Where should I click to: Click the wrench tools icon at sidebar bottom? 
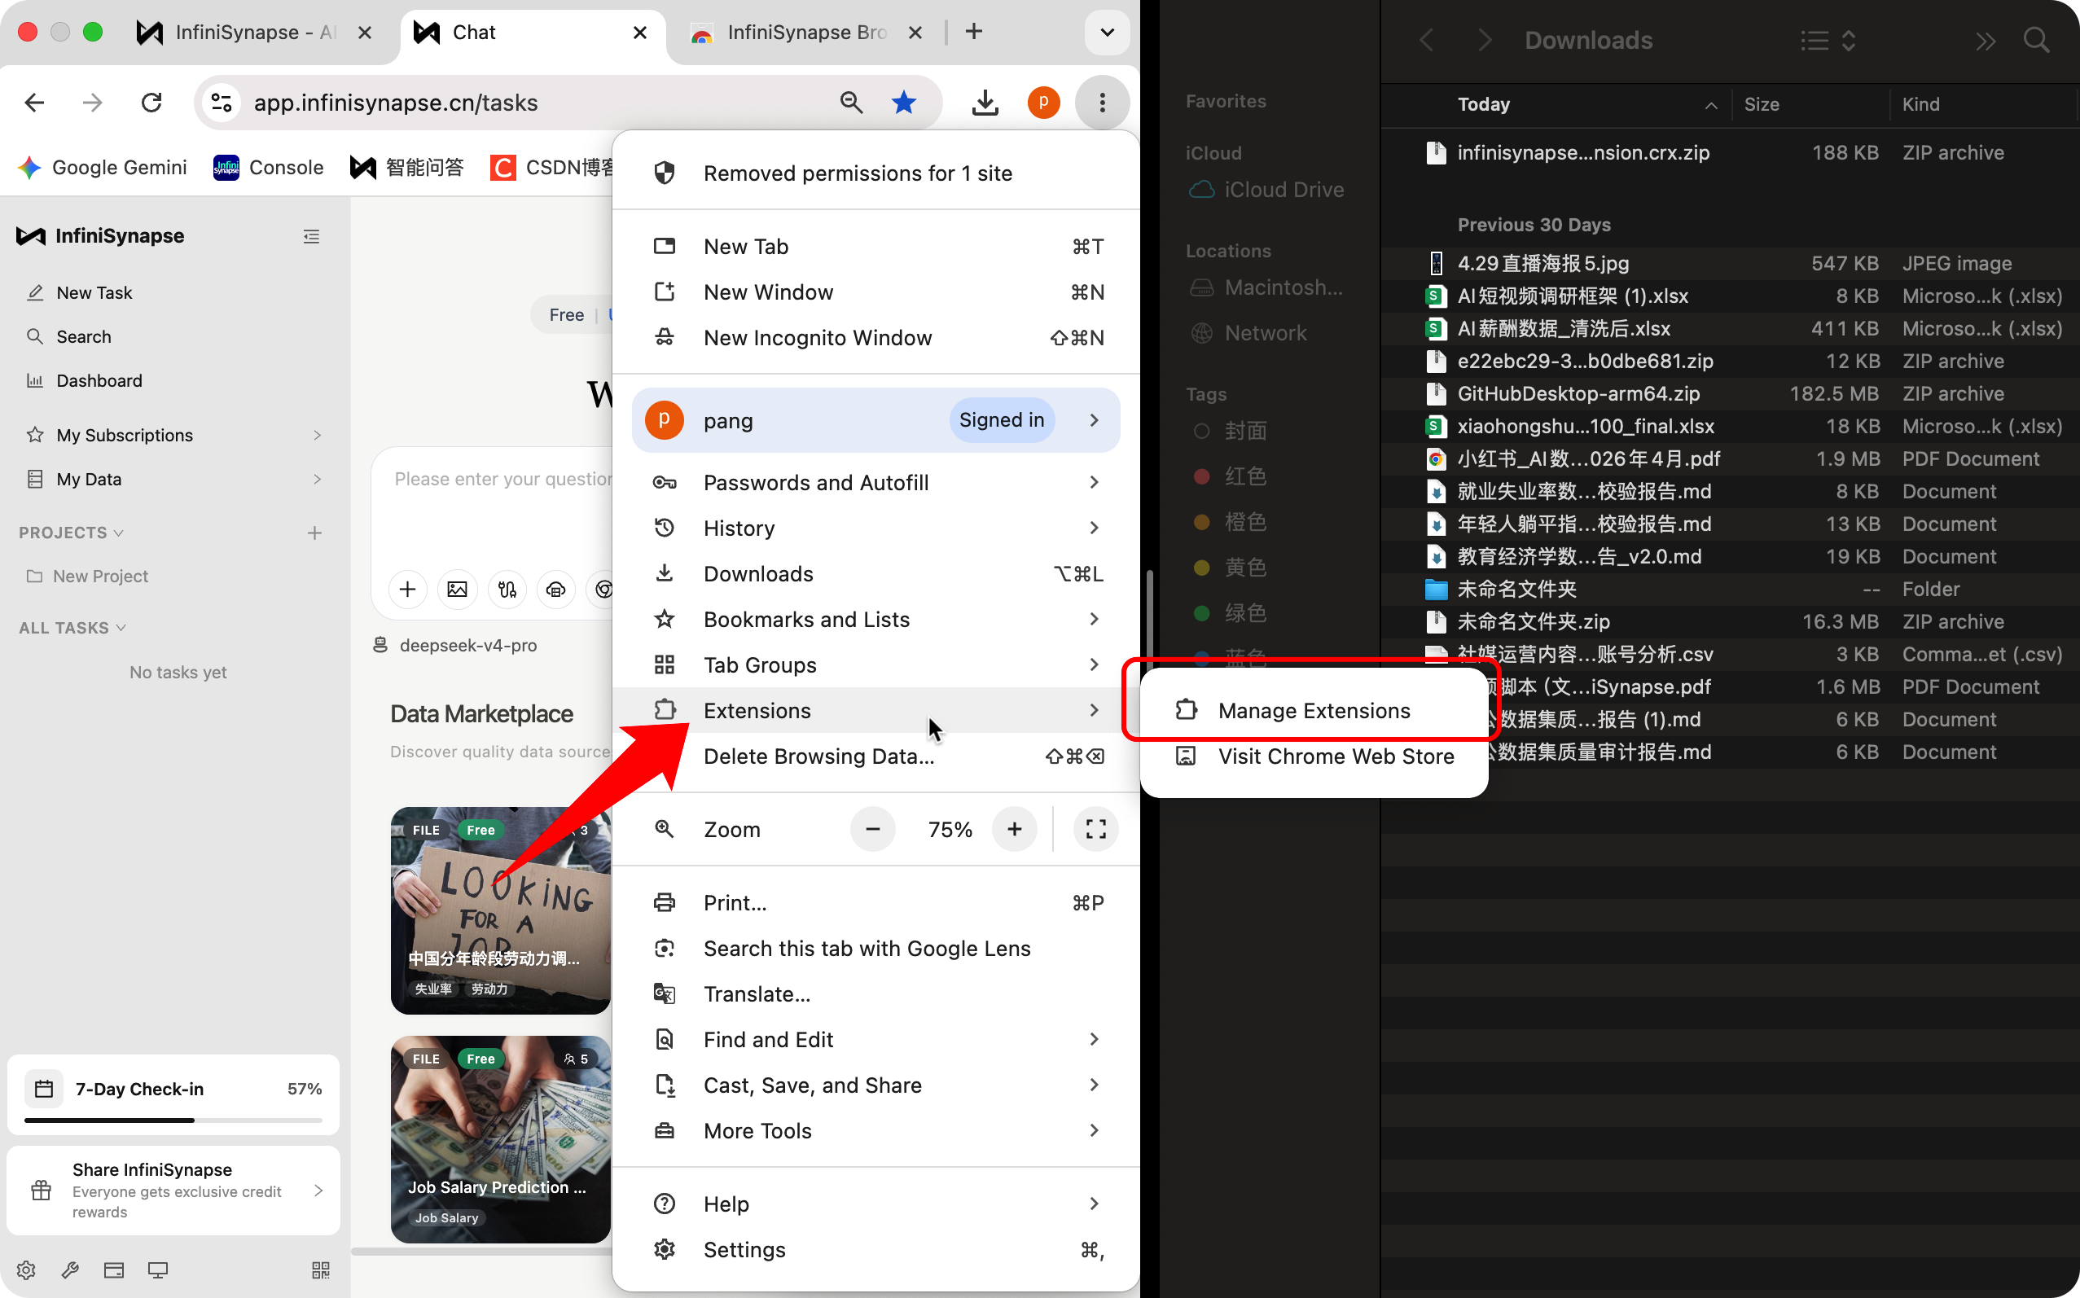(70, 1269)
